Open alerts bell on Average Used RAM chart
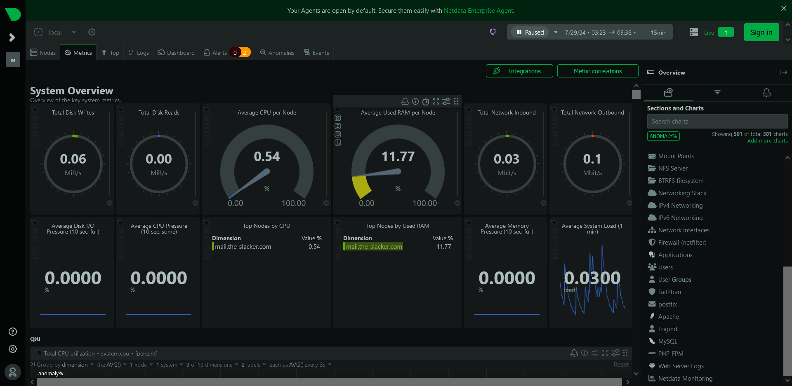The width and height of the screenshot is (792, 386). coord(405,101)
